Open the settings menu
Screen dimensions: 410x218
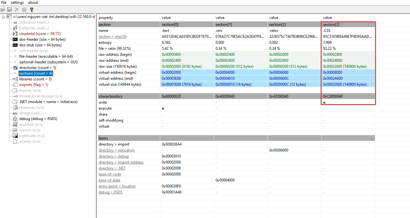pyautogui.click(x=17, y=3)
